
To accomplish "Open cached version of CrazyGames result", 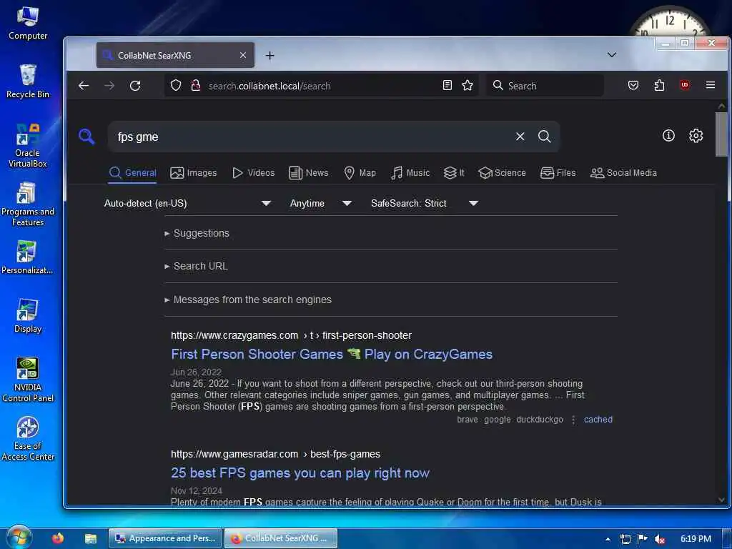I will 598,419.
